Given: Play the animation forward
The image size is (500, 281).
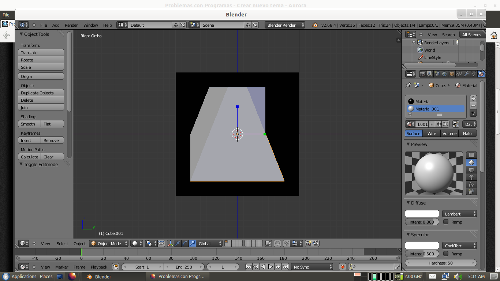Looking at the screenshot, I should point(270,267).
